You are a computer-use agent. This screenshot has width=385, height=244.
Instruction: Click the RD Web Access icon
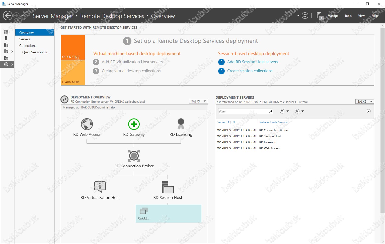[87, 124]
